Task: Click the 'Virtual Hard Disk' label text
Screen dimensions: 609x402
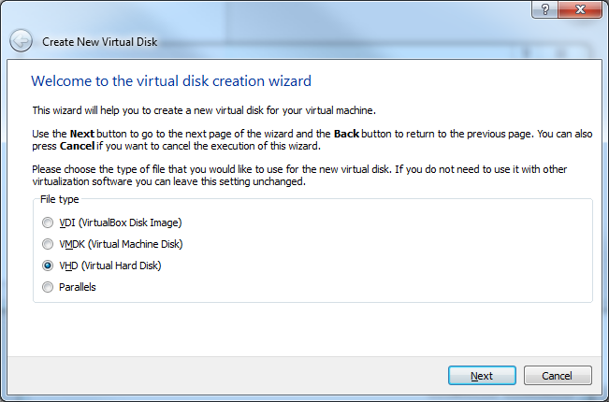Action: (122, 266)
